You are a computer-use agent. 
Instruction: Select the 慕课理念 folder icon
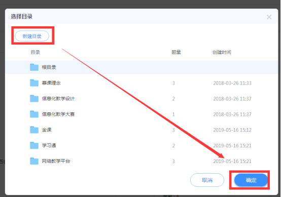(34, 83)
